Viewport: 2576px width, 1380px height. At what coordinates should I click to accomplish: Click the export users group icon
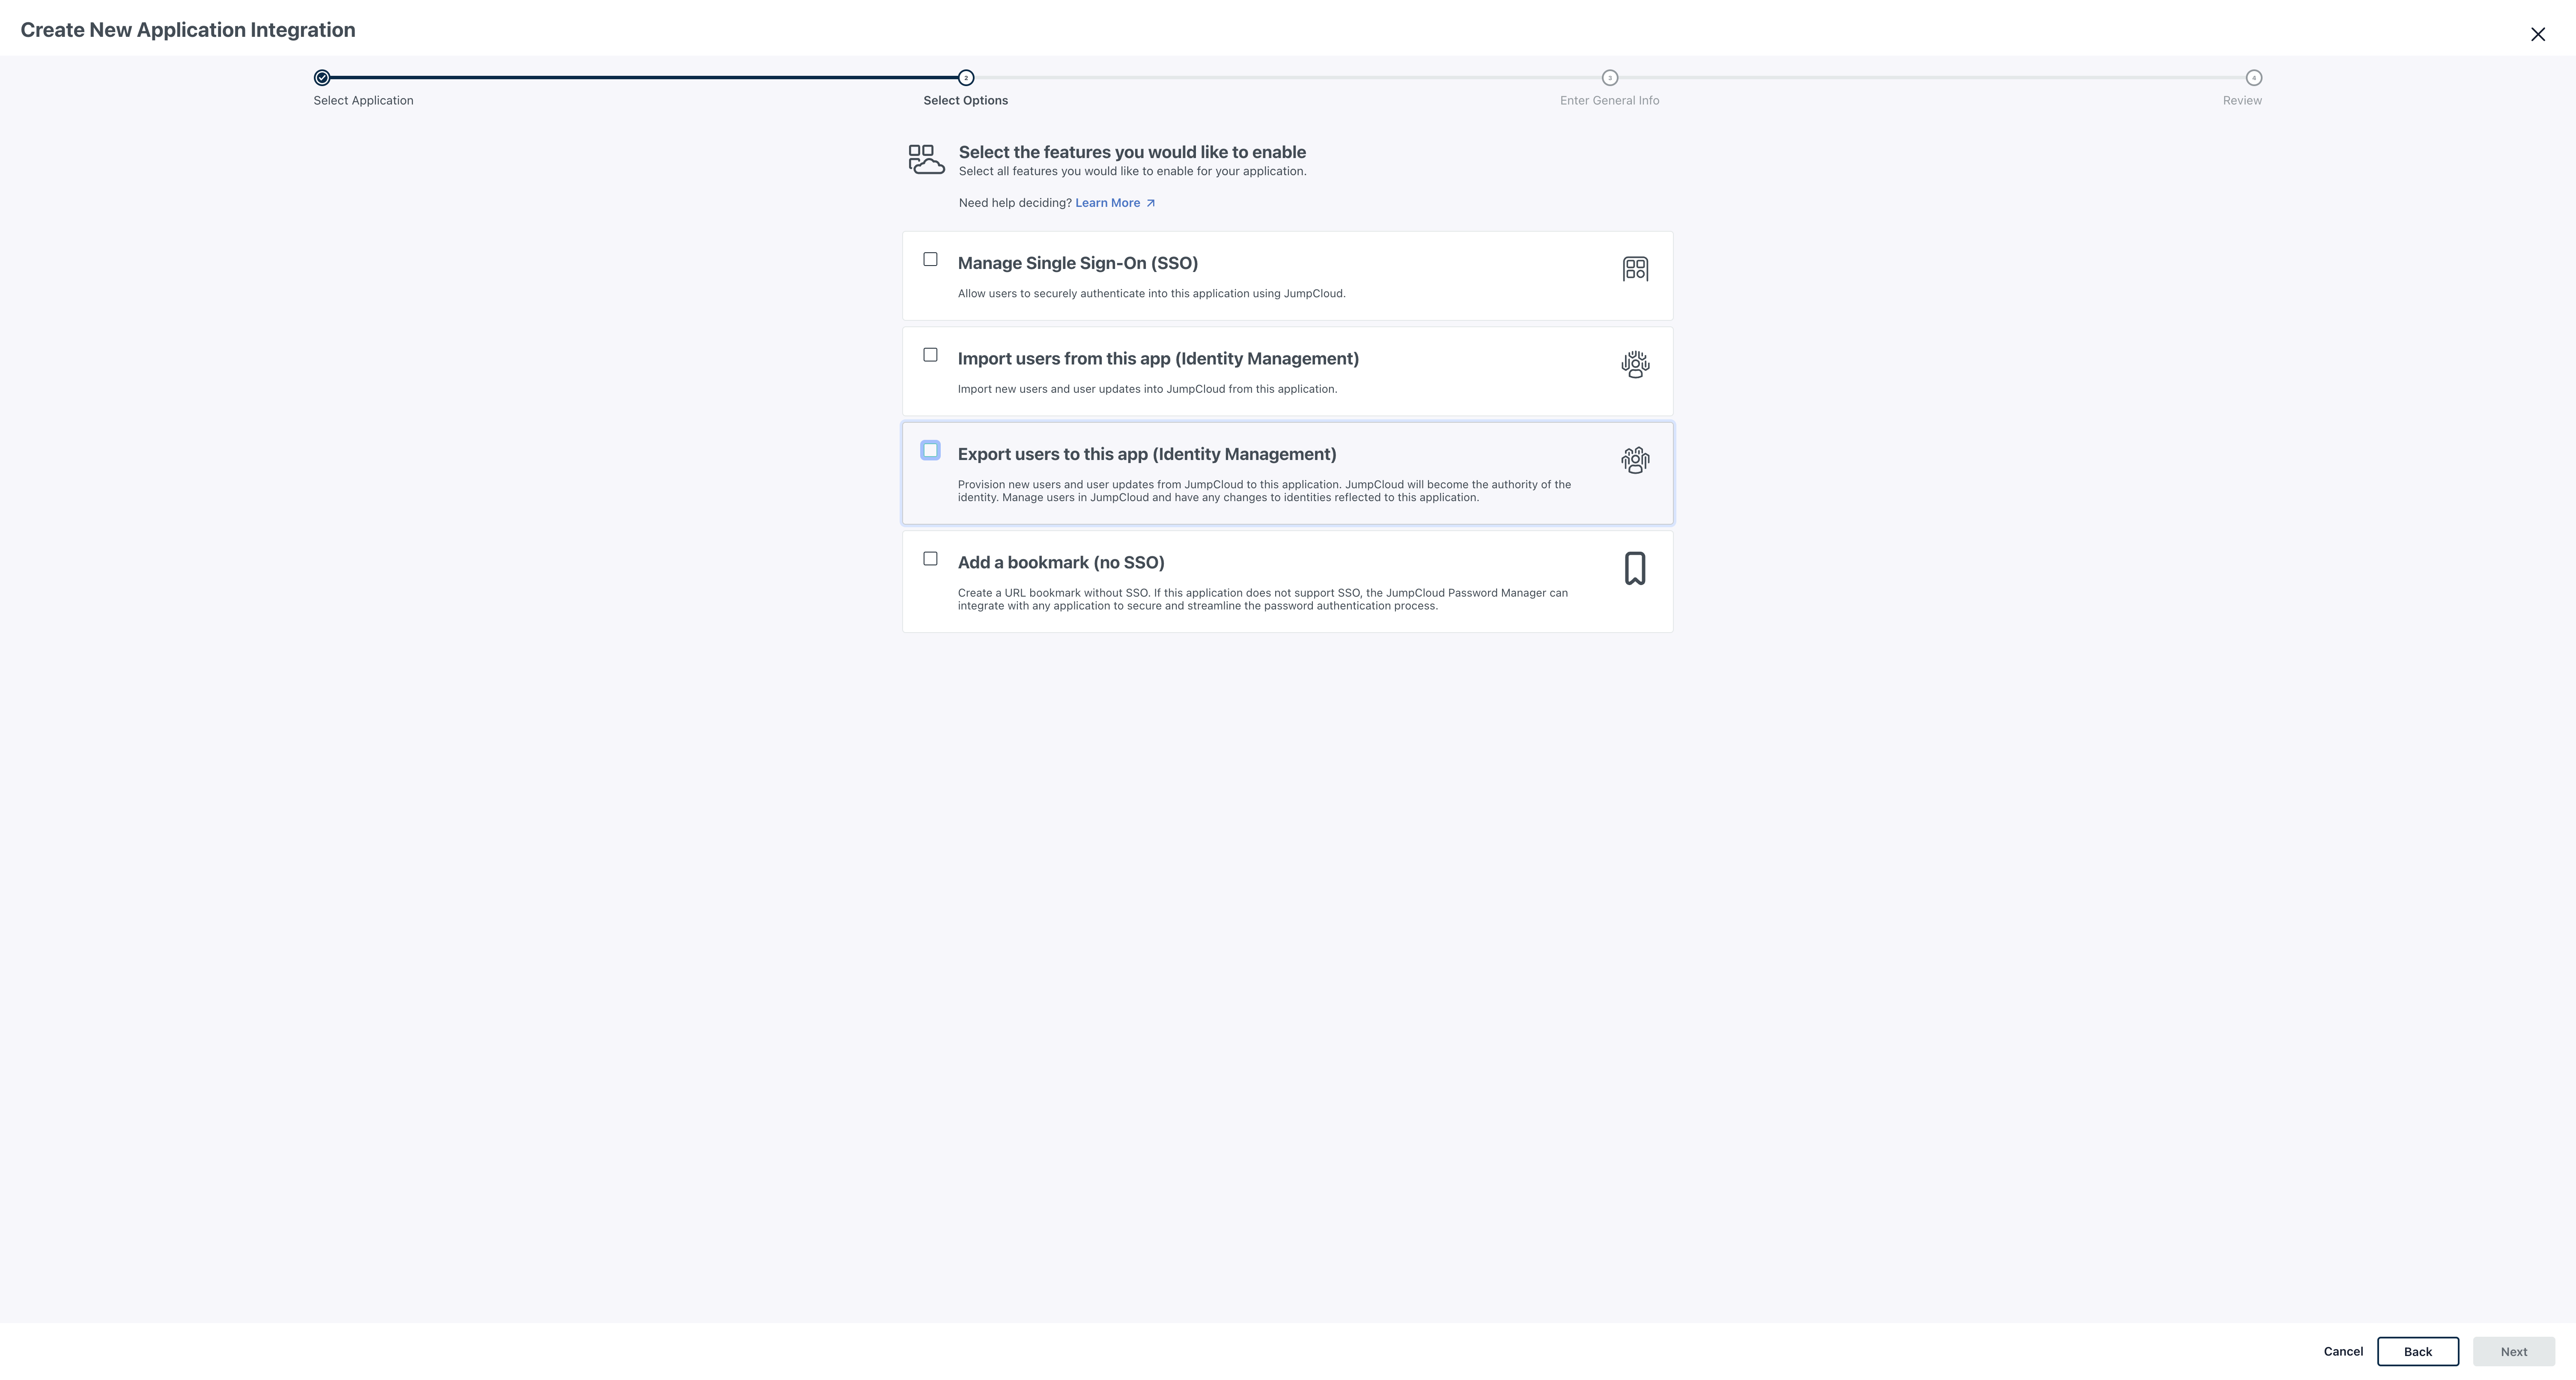tap(1635, 460)
